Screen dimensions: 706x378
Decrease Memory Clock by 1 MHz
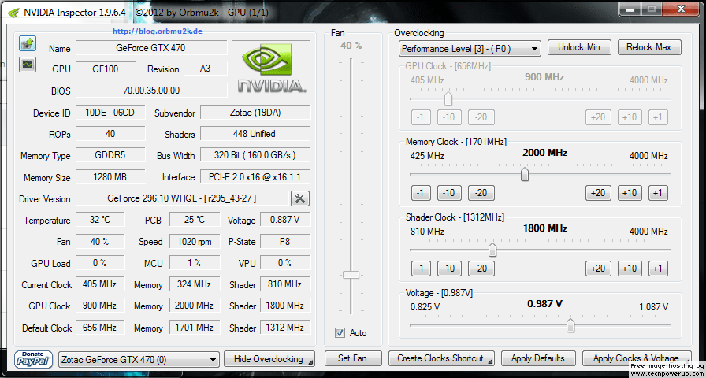[x=421, y=193]
